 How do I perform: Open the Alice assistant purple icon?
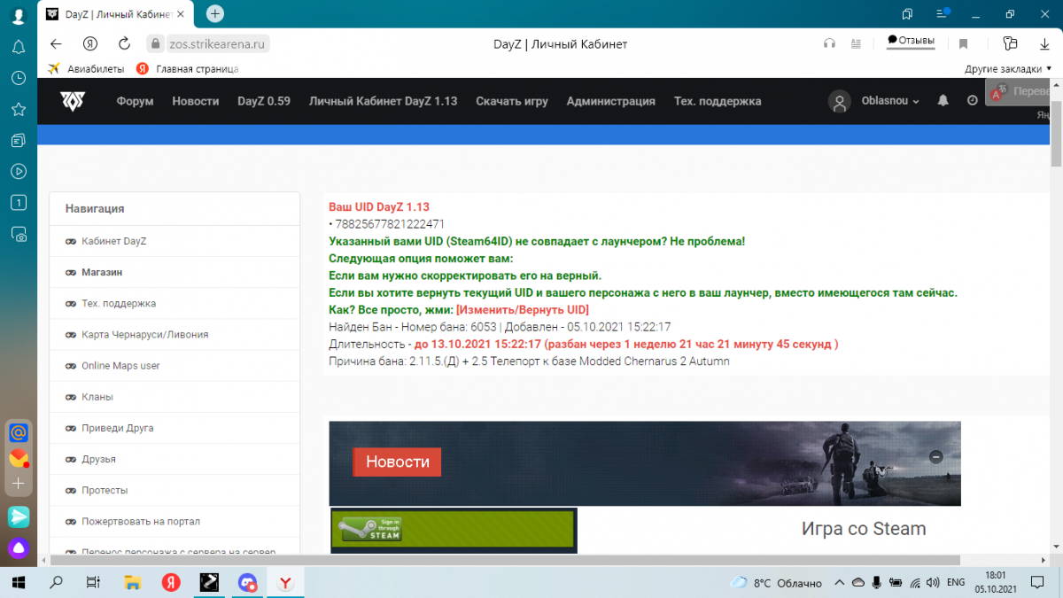click(x=19, y=547)
